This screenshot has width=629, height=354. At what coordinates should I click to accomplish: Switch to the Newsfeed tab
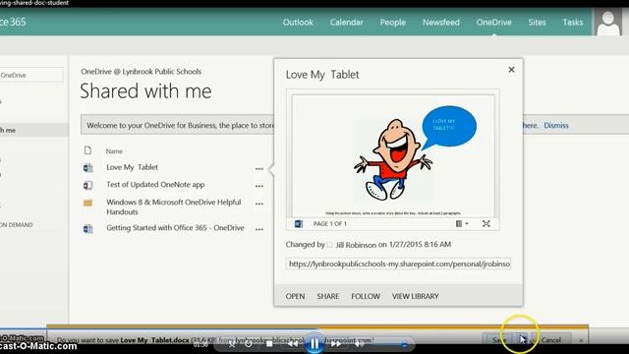tap(441, 23)
